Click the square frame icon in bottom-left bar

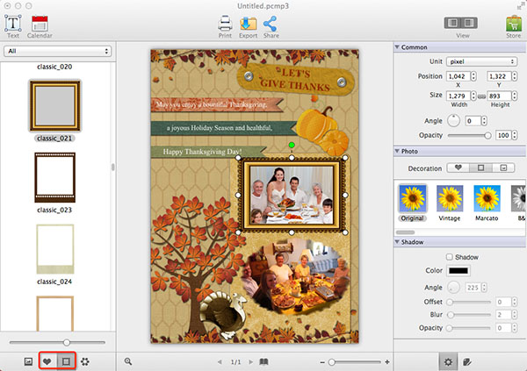[x=65, y=360]
